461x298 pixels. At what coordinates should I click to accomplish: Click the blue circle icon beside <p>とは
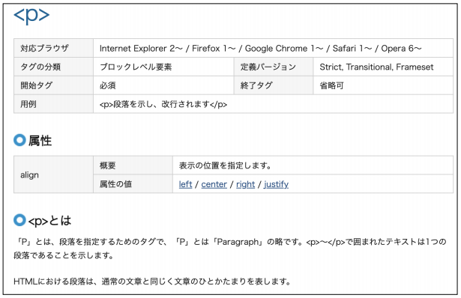(x=19, y=220)
